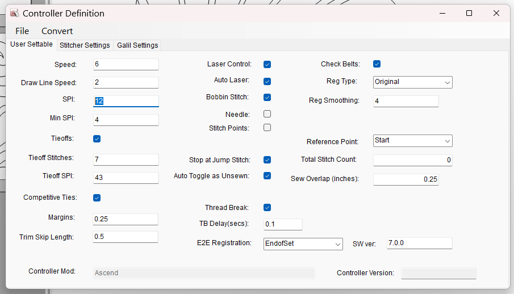Click the Controller Version field

(x=438, y=273)
